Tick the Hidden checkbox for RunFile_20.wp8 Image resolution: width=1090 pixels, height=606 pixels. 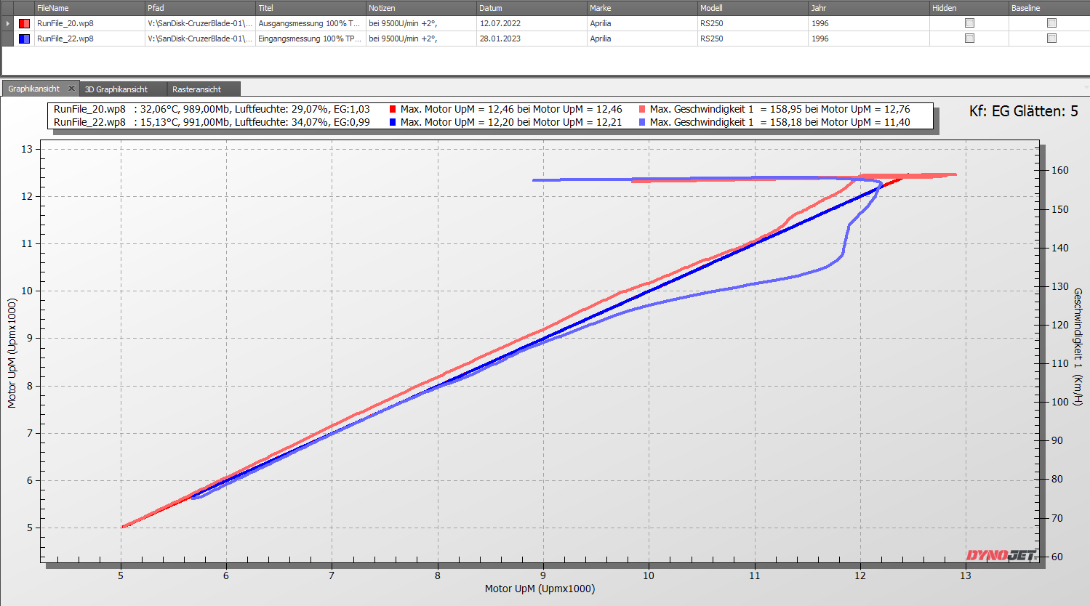(x=969, y=23)
